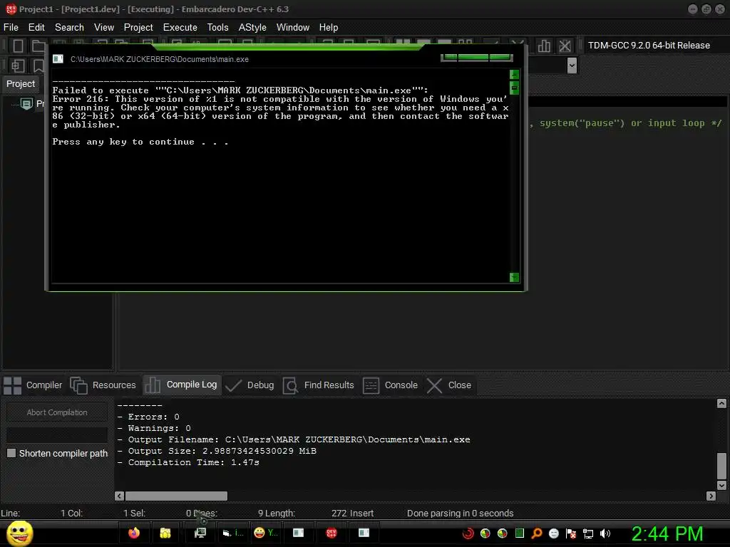The width and height of the screenshot is (730, 547).
Task: Click the red swirl tray icon
Action: coord(468,533)
